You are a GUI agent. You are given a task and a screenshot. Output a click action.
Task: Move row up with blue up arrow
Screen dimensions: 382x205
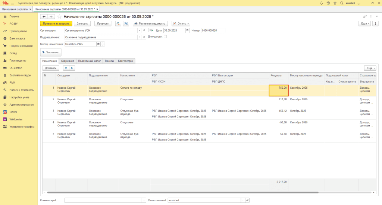click(66, 68)
